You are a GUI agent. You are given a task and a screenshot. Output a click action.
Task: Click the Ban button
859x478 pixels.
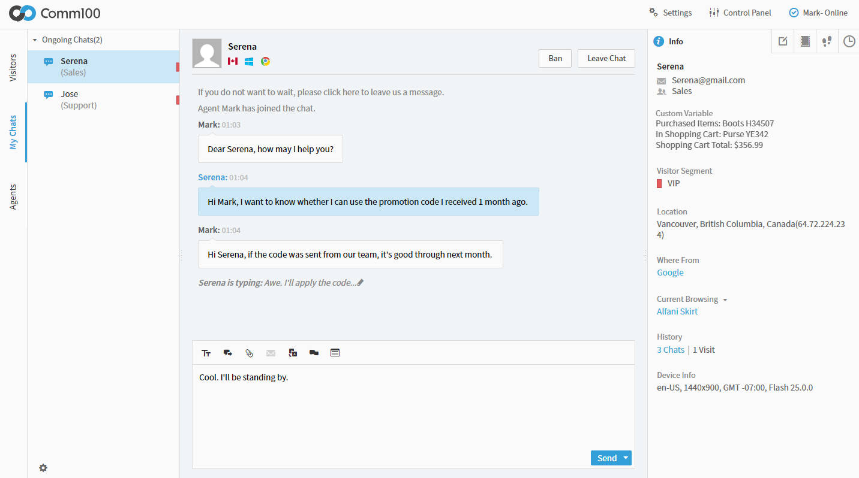(554, 58)
